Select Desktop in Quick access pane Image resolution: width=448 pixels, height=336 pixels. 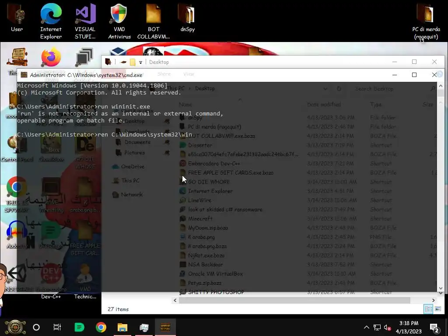coord(134,121)
